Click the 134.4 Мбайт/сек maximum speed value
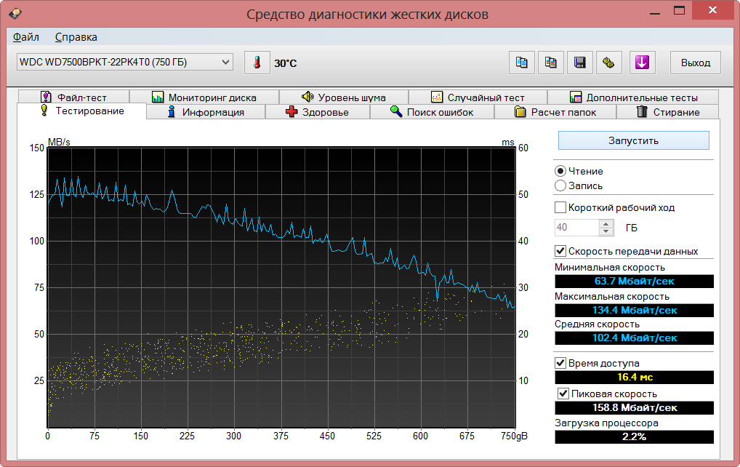 click(634, 310)
